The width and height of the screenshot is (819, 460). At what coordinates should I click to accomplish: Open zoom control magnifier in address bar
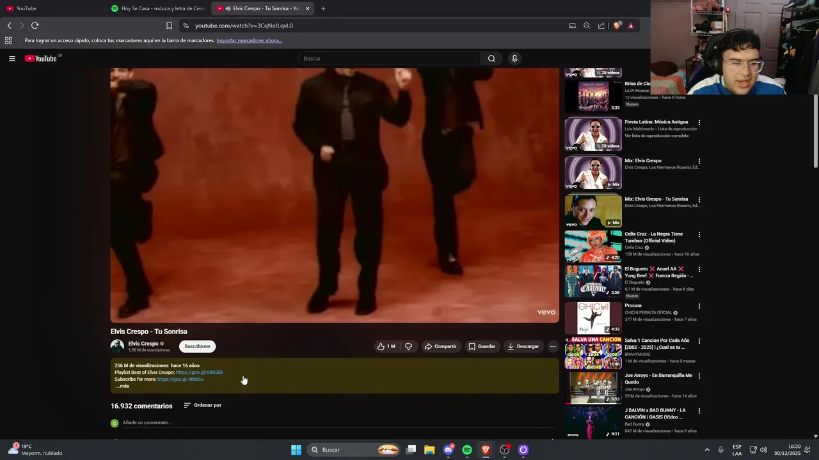pyautogui.click(x=587, y=26)
